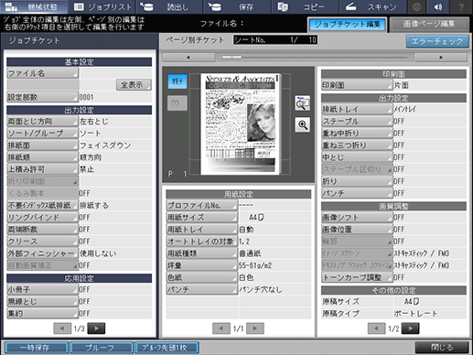
Task: Click the シートNo. sheet number field
Action: (275, 39)
